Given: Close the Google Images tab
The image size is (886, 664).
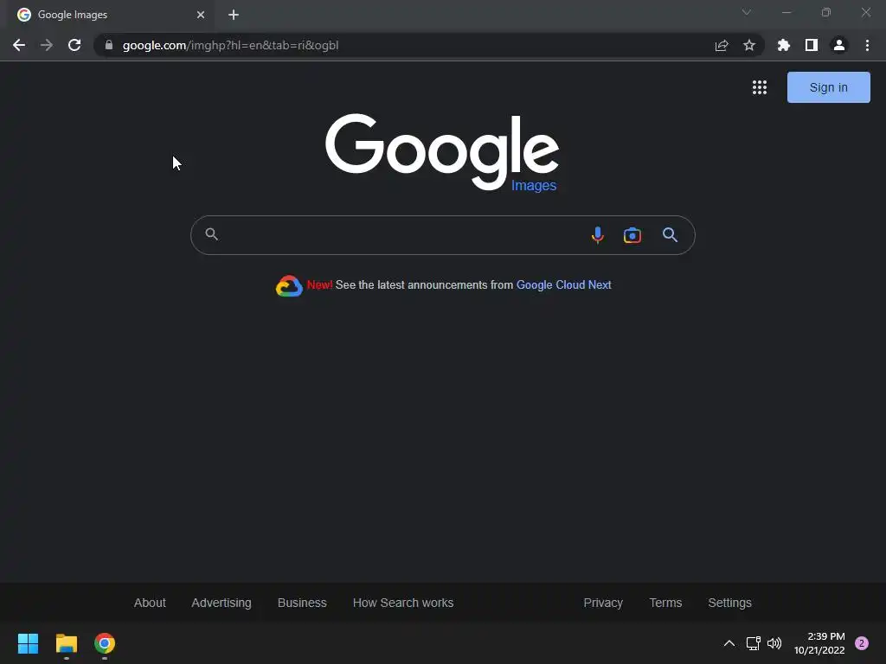Looking at the screenshot, I should coord(201,15).
